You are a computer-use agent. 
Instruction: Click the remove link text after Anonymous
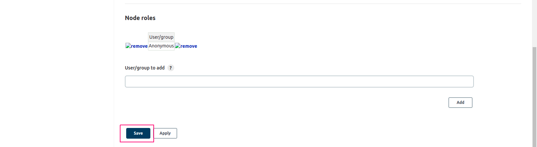[189, 46]
